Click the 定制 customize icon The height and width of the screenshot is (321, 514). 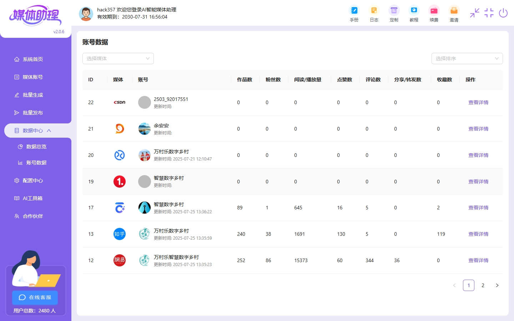[394, 11]
